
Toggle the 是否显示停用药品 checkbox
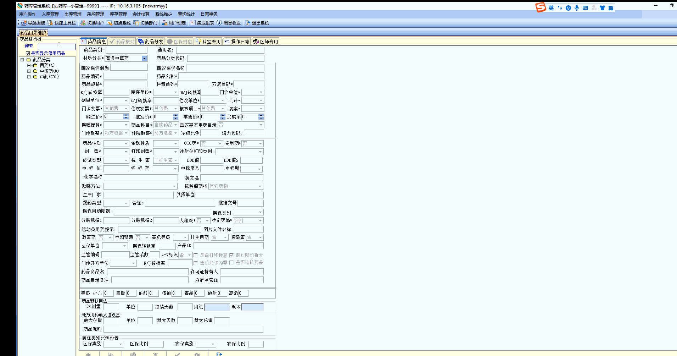(28, 53)
